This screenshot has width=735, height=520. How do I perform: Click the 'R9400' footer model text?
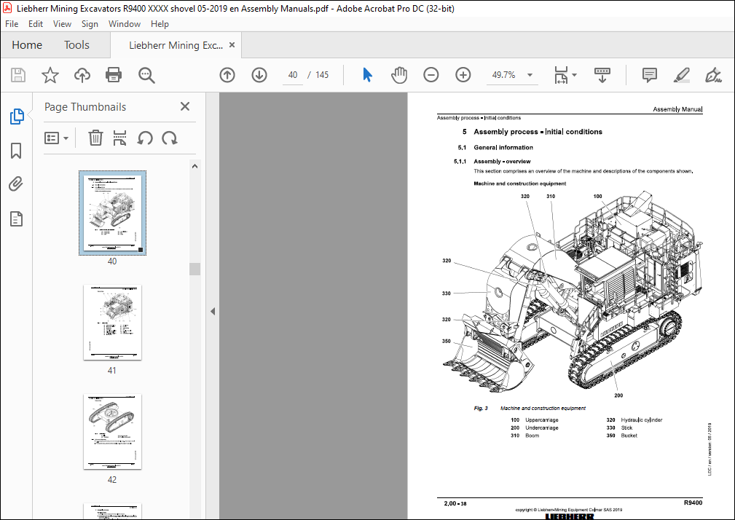point(693,503)
